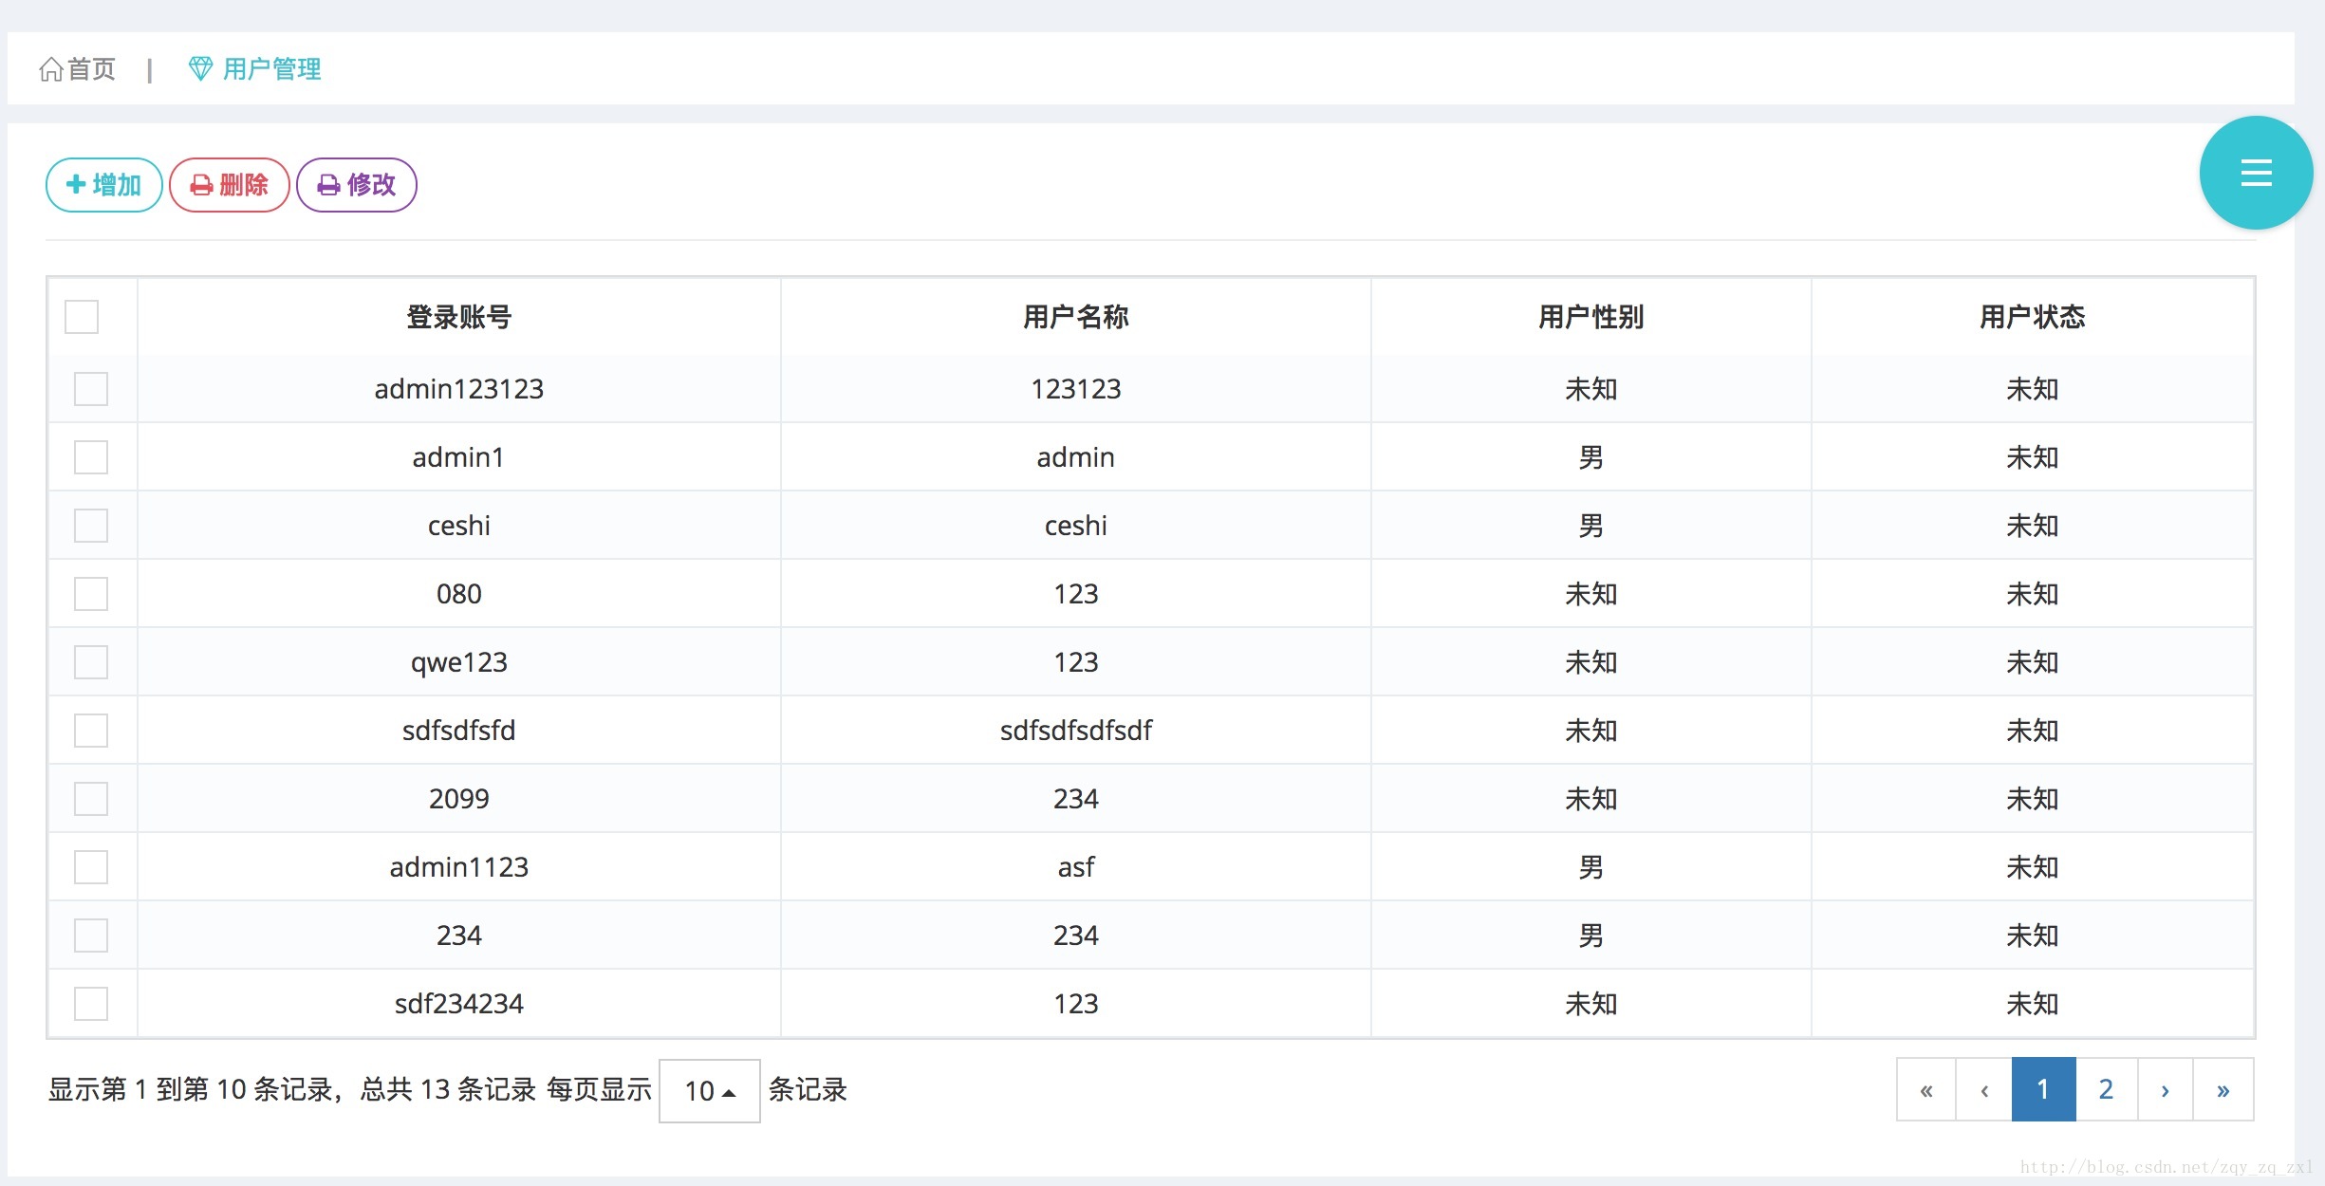
Task: Click the sdf234234 account cell
Action: coord(459,1004)
